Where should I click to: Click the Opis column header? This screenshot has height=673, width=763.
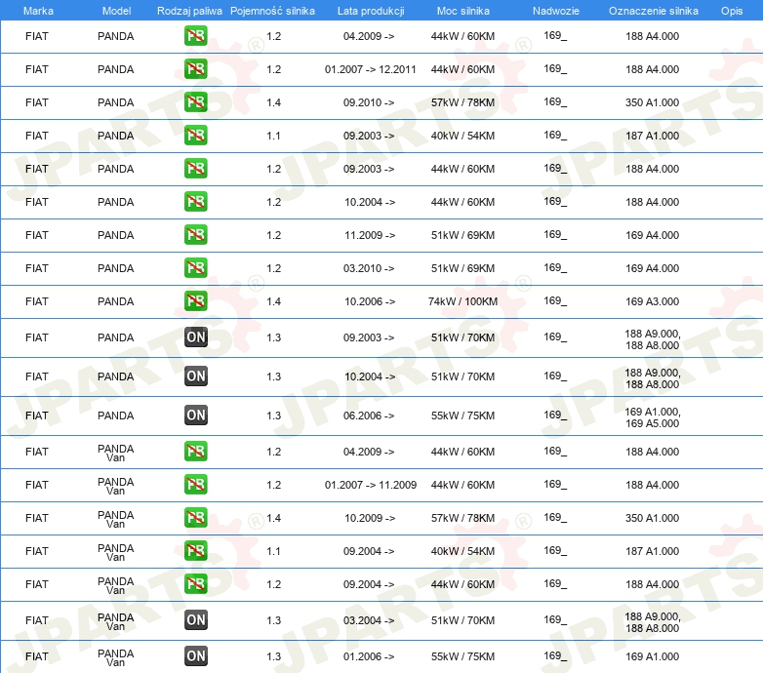click(x=732, y=11)
